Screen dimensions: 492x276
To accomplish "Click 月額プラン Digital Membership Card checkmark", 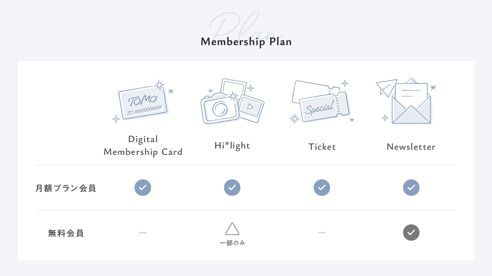I will pyautogui.click(x=143, y=188).
